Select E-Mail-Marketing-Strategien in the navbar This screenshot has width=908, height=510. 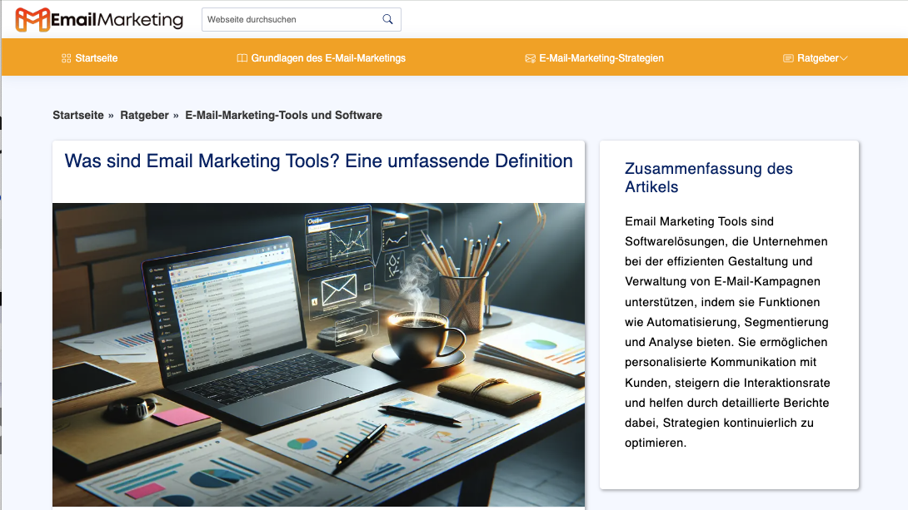(601, 58)
